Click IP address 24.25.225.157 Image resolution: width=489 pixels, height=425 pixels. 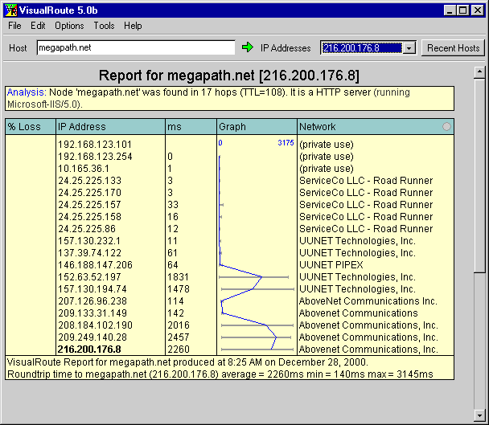pos(89,205)
